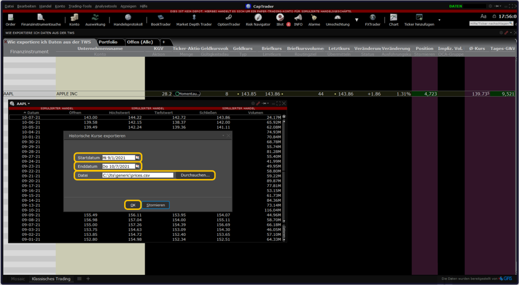Sort table by Datum column header

[x=31, y=113]
